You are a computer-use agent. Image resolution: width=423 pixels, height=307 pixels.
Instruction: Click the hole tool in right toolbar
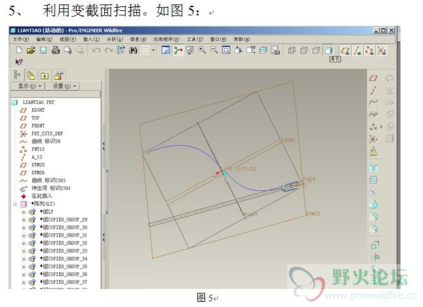coord(373,168)
